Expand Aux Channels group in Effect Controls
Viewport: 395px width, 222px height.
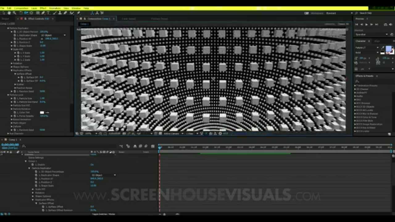(x=8, y=134)
